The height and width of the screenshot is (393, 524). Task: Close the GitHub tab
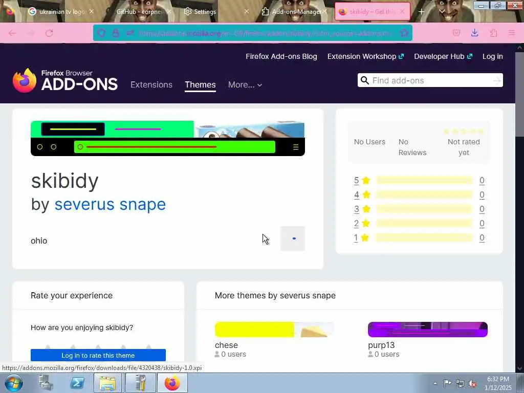[169, 11]
